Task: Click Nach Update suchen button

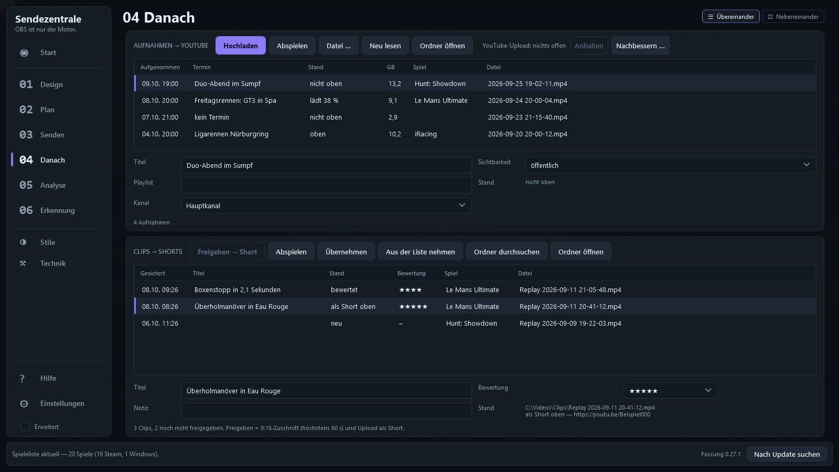Action: [787, 454]
